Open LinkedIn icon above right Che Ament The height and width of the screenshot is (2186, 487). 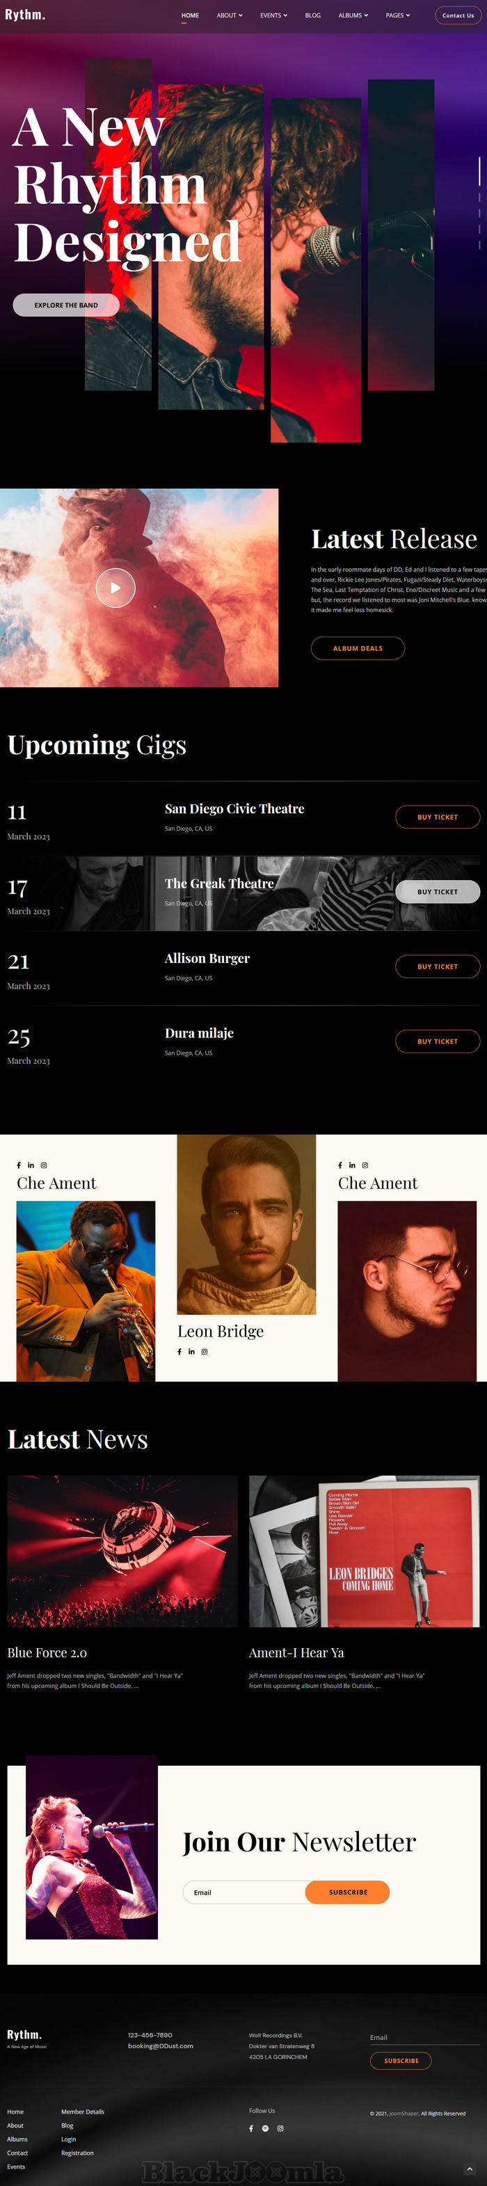click(352, 1165)
